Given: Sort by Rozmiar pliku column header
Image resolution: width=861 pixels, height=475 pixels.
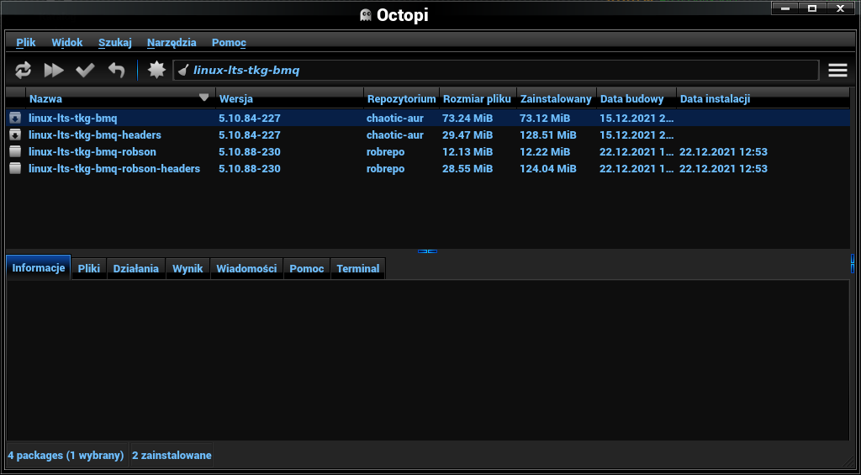Looking at the screenshot, I should (x=478, y=99).
